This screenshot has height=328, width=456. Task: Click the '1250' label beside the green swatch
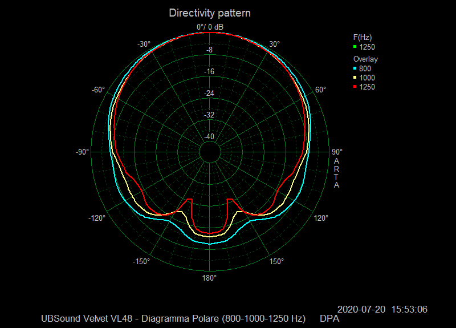point(367,47)
